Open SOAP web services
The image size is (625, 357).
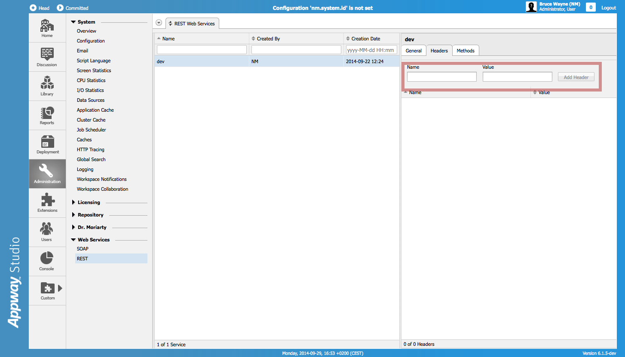tap(83, 249)
